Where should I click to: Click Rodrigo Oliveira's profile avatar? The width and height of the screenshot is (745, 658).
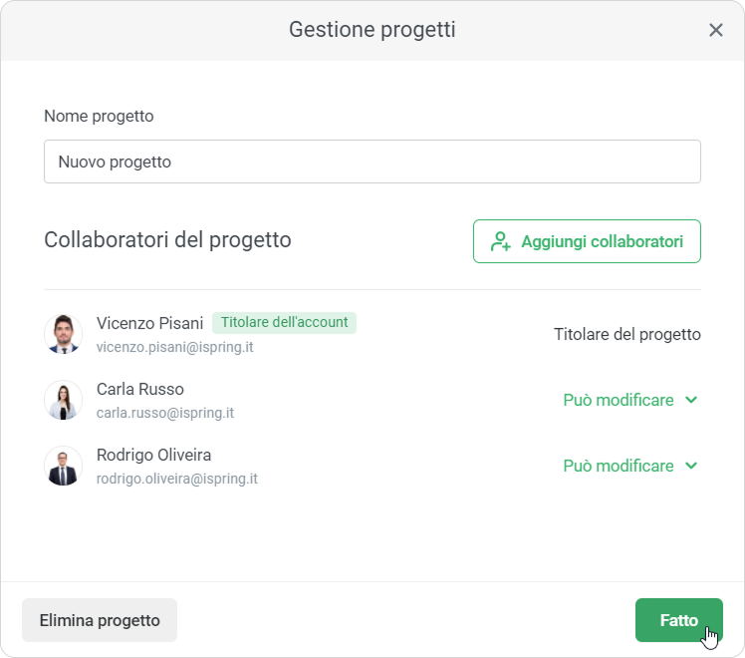64,466
